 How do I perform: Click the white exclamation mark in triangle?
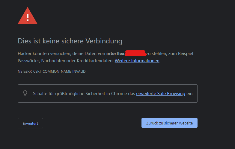(x=28, y=18)
